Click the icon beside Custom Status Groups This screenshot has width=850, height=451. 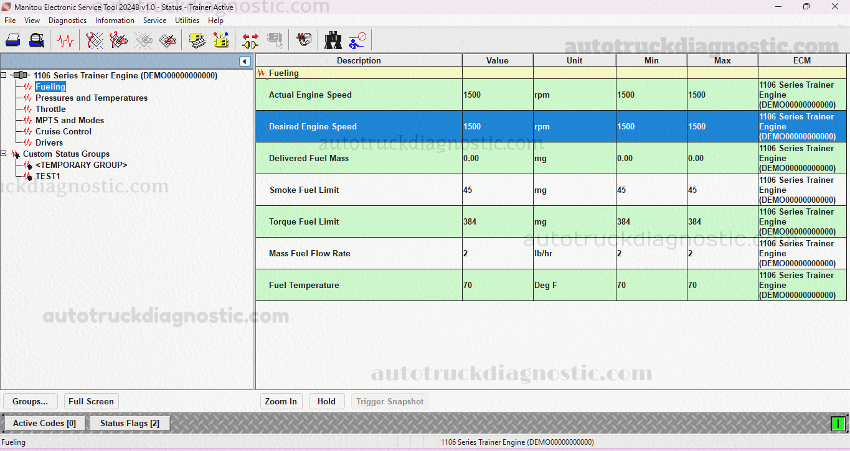(16, 154)
